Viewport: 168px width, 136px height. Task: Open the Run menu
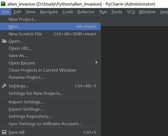[x=103, y=12]
